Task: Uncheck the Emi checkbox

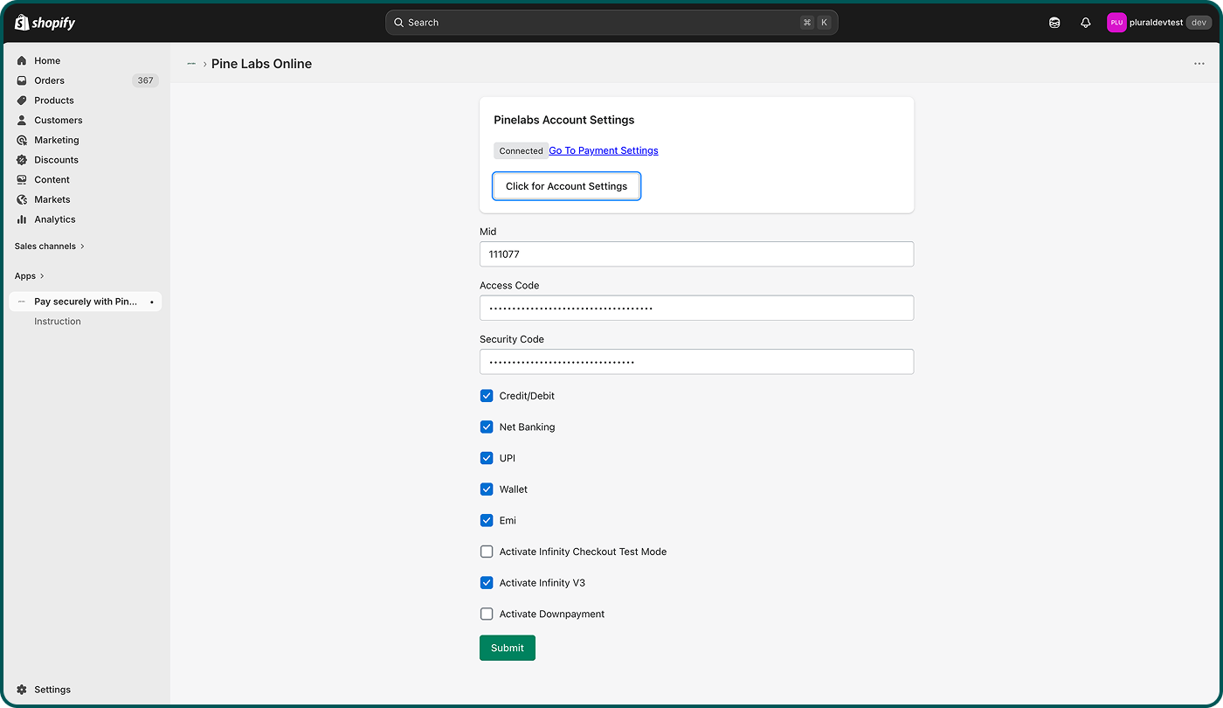Action: tap(487, 521)
